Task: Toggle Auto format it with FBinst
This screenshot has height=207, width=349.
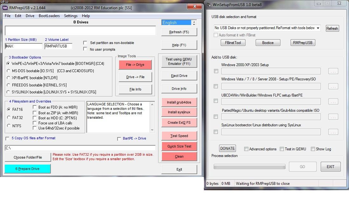Action: (x=216, y=35)
